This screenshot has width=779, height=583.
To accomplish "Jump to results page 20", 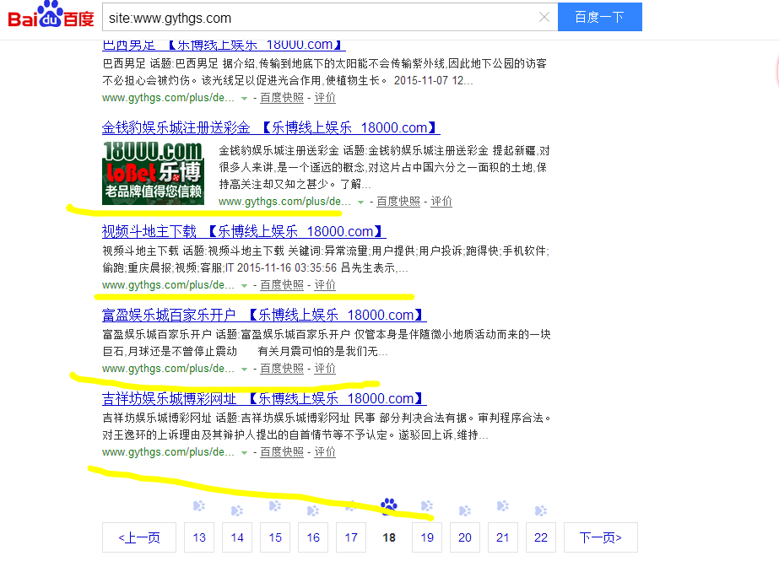I will (465, 537).
